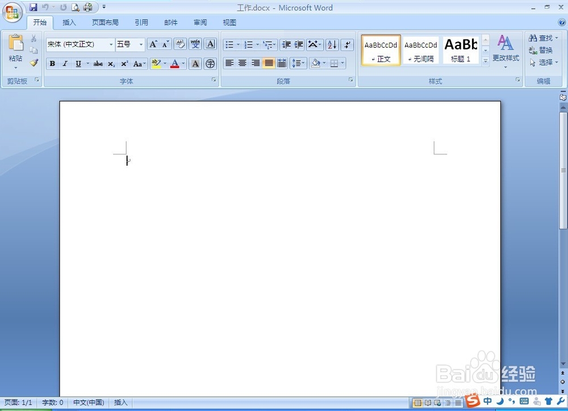This screenshot has height=411, width=568.
Task: Open the 邮件 ribbon tab
Action: coord(170,23)
